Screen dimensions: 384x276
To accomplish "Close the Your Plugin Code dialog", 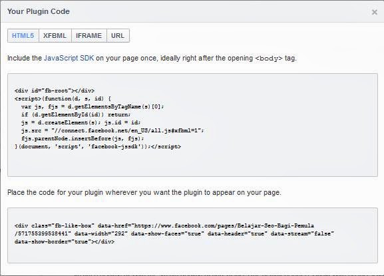I will coord(374,12).
